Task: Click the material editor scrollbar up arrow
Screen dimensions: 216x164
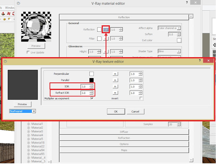Action: coord(191,17)
